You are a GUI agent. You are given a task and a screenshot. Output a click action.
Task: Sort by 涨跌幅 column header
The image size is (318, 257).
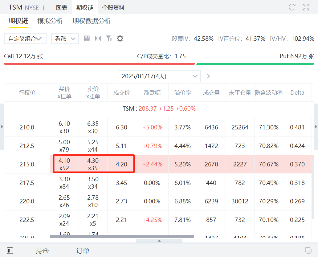pyautogui.click(x=152, y=93)
